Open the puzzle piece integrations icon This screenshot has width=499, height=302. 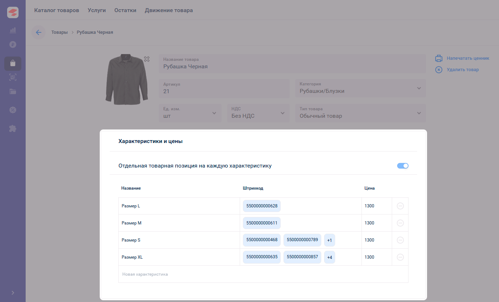[x=13, y=128]
